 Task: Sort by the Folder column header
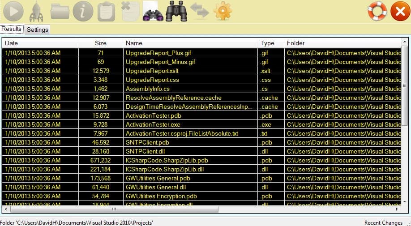click(342, 43)
